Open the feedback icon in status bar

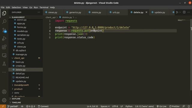pos(184,106)
